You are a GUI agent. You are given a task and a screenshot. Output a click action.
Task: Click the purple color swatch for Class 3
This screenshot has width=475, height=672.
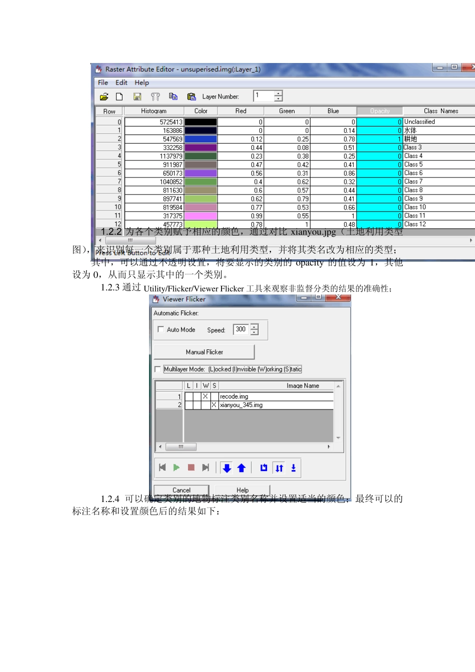[x=201, y=147]
